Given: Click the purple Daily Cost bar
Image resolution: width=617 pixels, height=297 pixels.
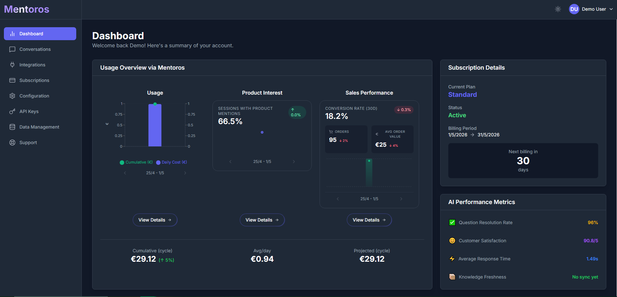Looking at the screenshot, I should point(155,125).
